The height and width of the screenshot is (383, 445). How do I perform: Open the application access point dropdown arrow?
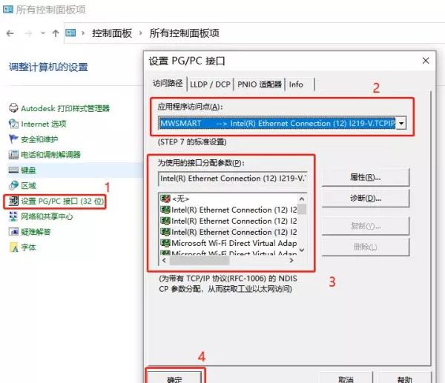pyautogui.click(x=401, y=123)
